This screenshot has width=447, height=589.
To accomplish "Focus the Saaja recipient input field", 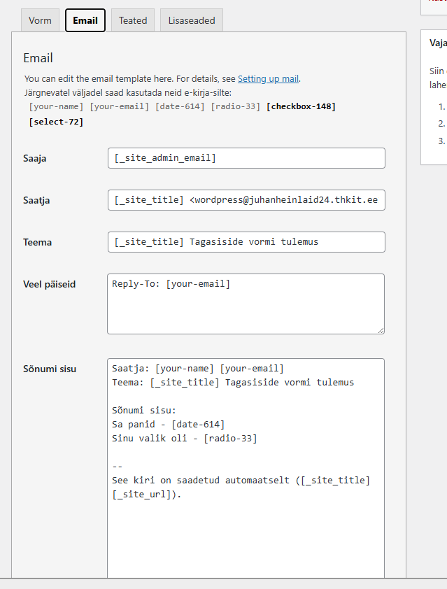I will coord(246,158).
